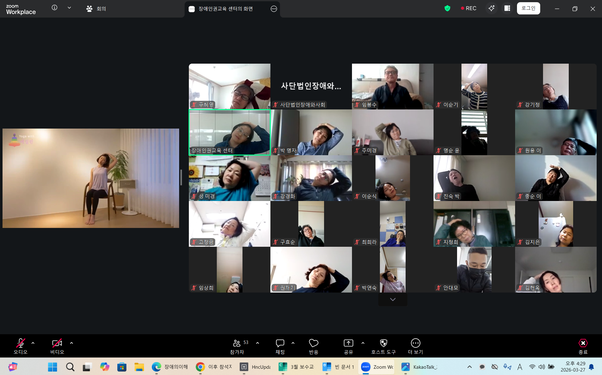Viewport: 602px width, 375px height.
Task: Open the reactions heart icon
Action: pos(313,343)
